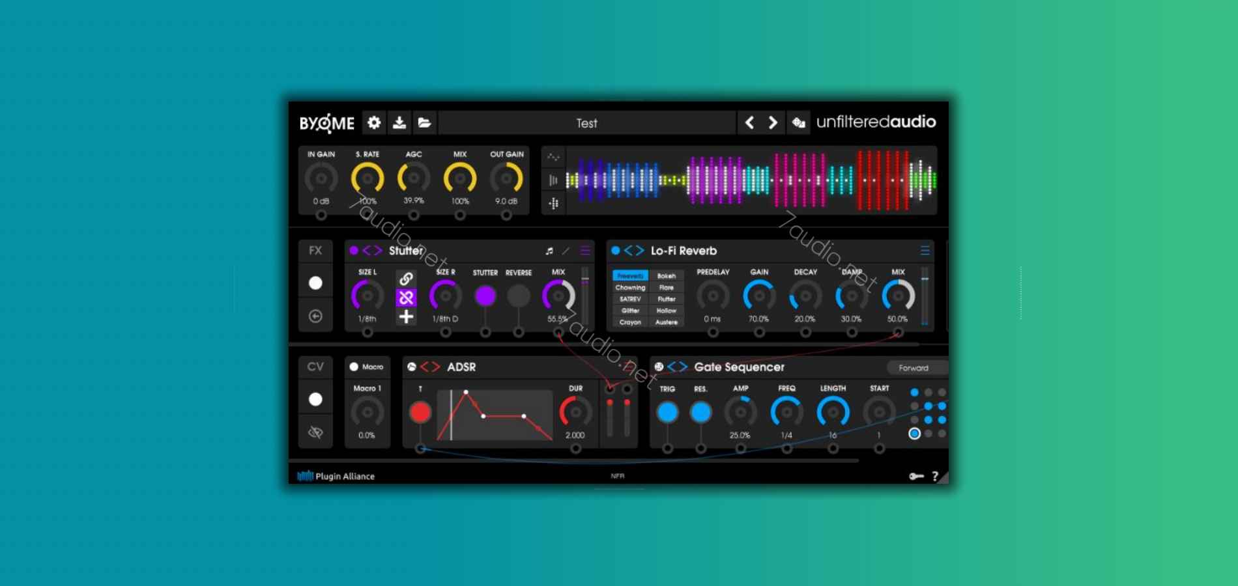The image size is (1238, 586).
Task: Toggle the Stutter module power dot
Action: pos(354,250)
